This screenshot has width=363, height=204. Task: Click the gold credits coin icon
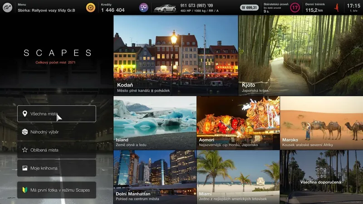91,7
